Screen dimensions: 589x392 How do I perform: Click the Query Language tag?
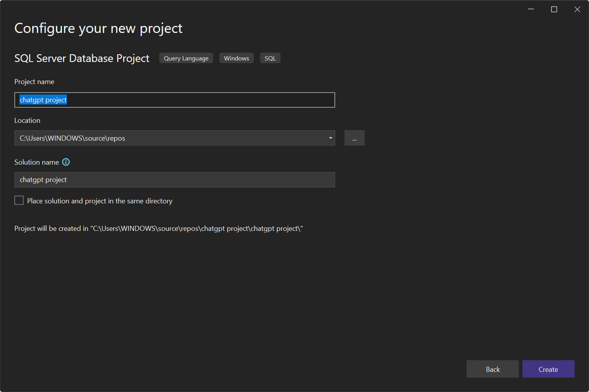click(186, 58)
